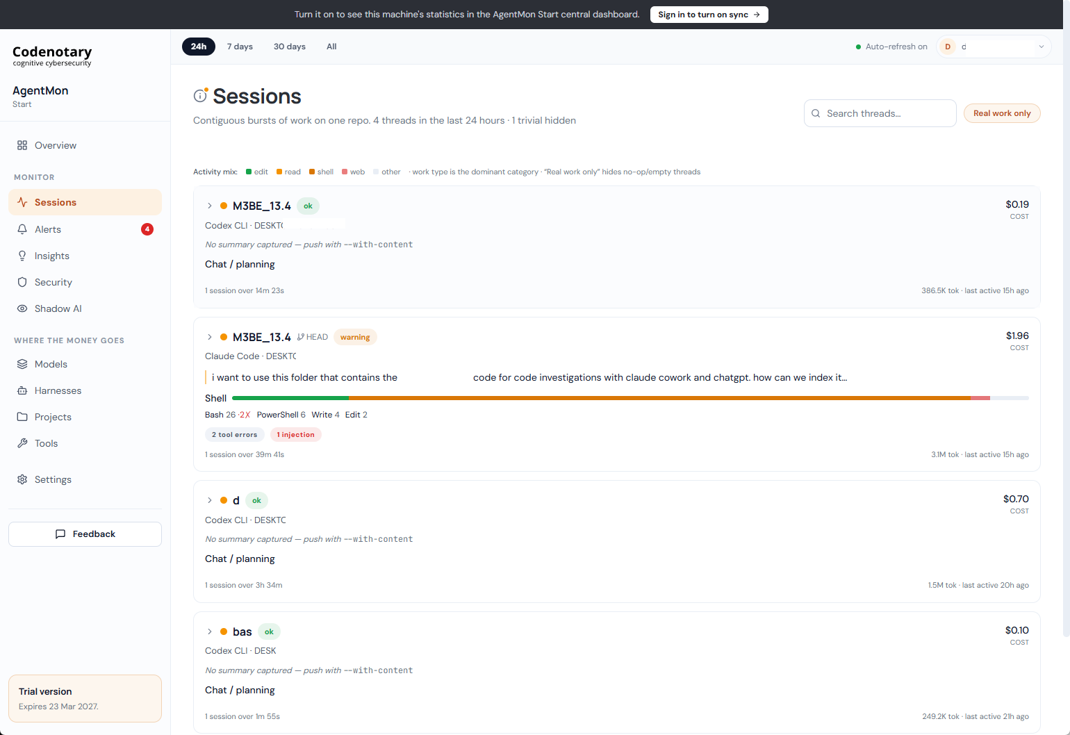This screenshot has height=735, width=1070.
Task: Click the HEAD branch icon on M3BE_13.4
Action: pos(301,337)
